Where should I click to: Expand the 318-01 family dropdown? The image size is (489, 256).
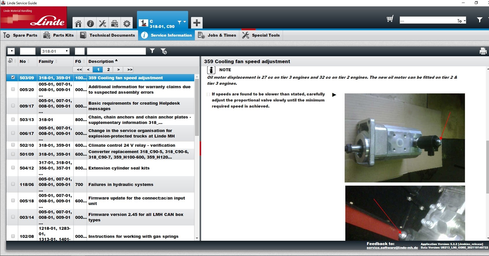click(55, 51)
